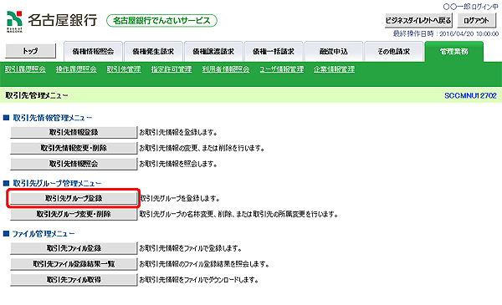
Task: Click the 最終操作日時 timestamp text
Action: tap(446, 34)
